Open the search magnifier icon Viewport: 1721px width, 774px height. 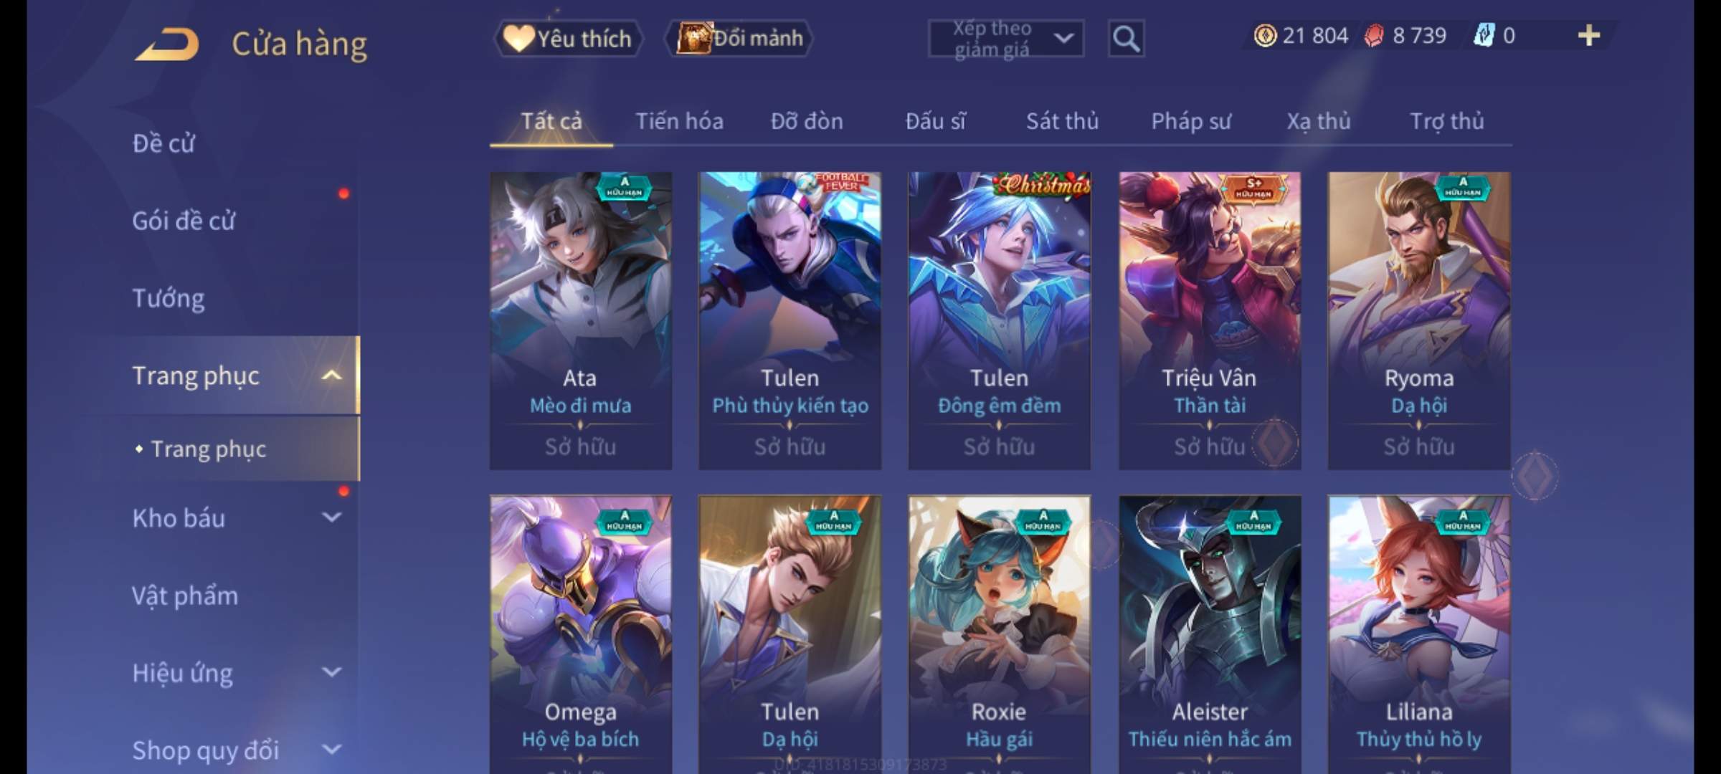1126,39
